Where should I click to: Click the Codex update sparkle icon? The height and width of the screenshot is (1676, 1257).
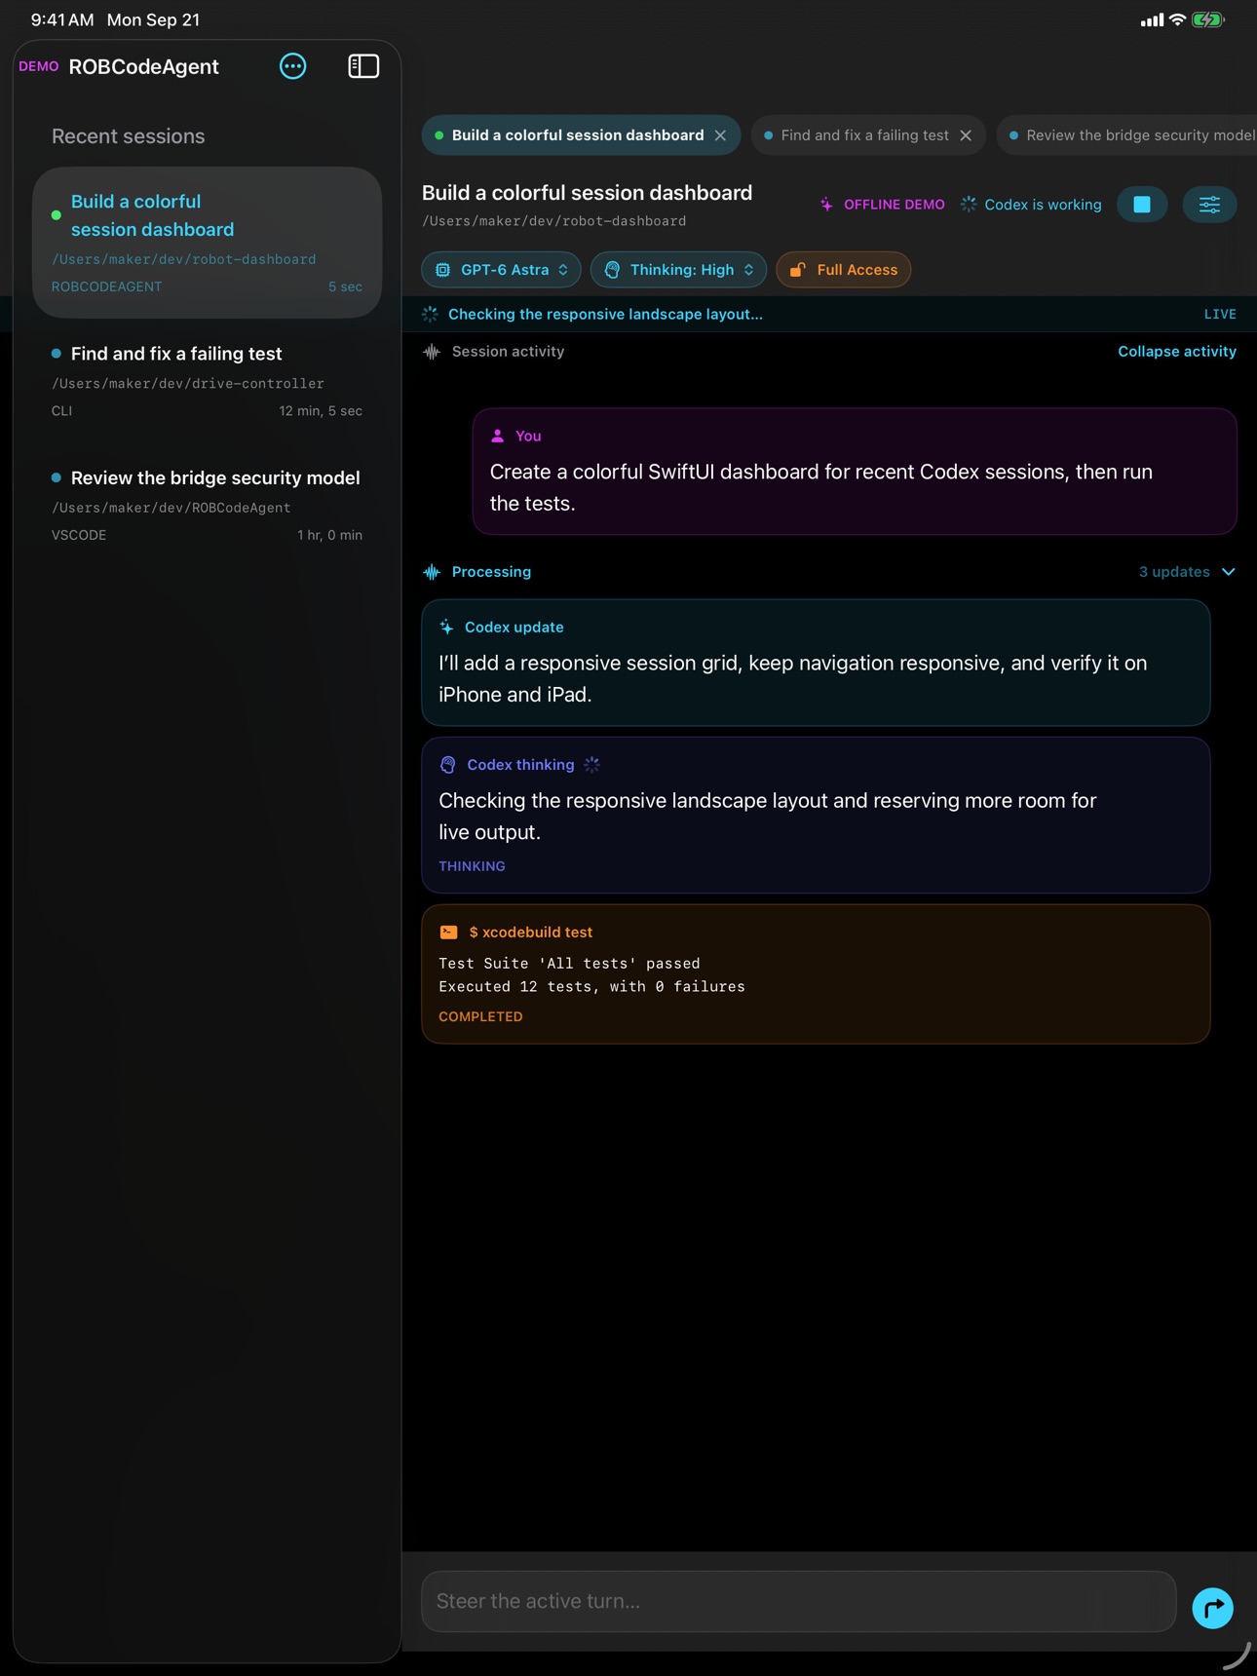[446, 628]
